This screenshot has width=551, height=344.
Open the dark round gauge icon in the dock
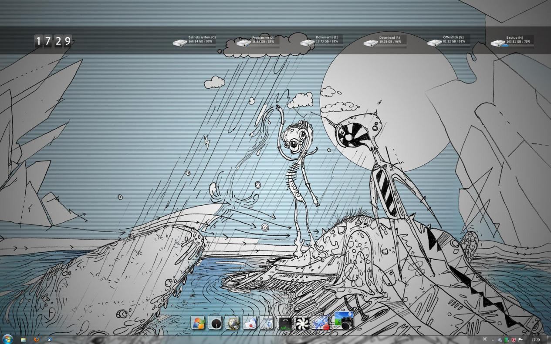(216, 323)
